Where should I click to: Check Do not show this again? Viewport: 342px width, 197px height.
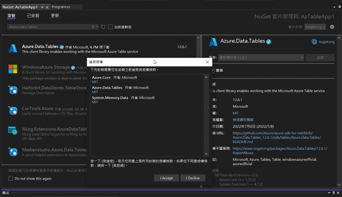pyautogui.click(x=10, y=178)
